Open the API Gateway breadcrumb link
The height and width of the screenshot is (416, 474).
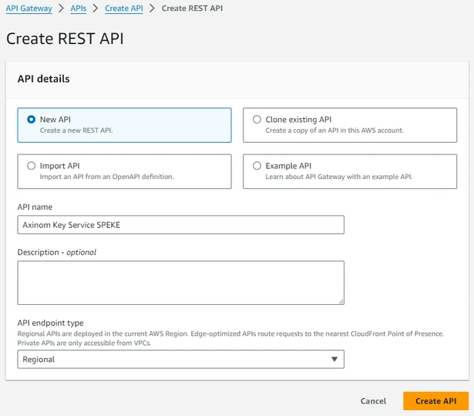(x=29, y=8)
